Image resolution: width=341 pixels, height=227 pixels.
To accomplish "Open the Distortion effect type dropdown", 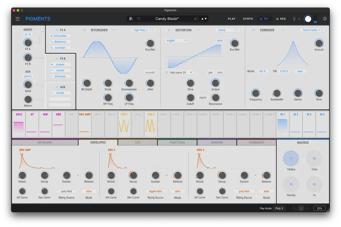I will 198,30.
